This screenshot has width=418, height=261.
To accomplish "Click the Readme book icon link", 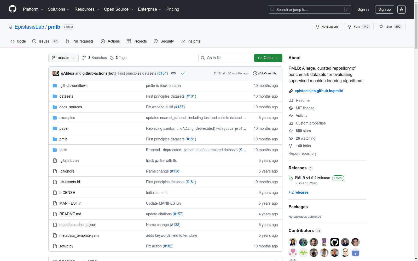I will [x=299, y=100].
